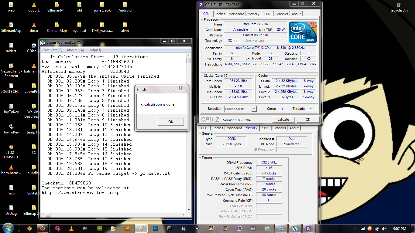
Task: Open Photoshop from the taskbar
Action: tap(156, 228)
